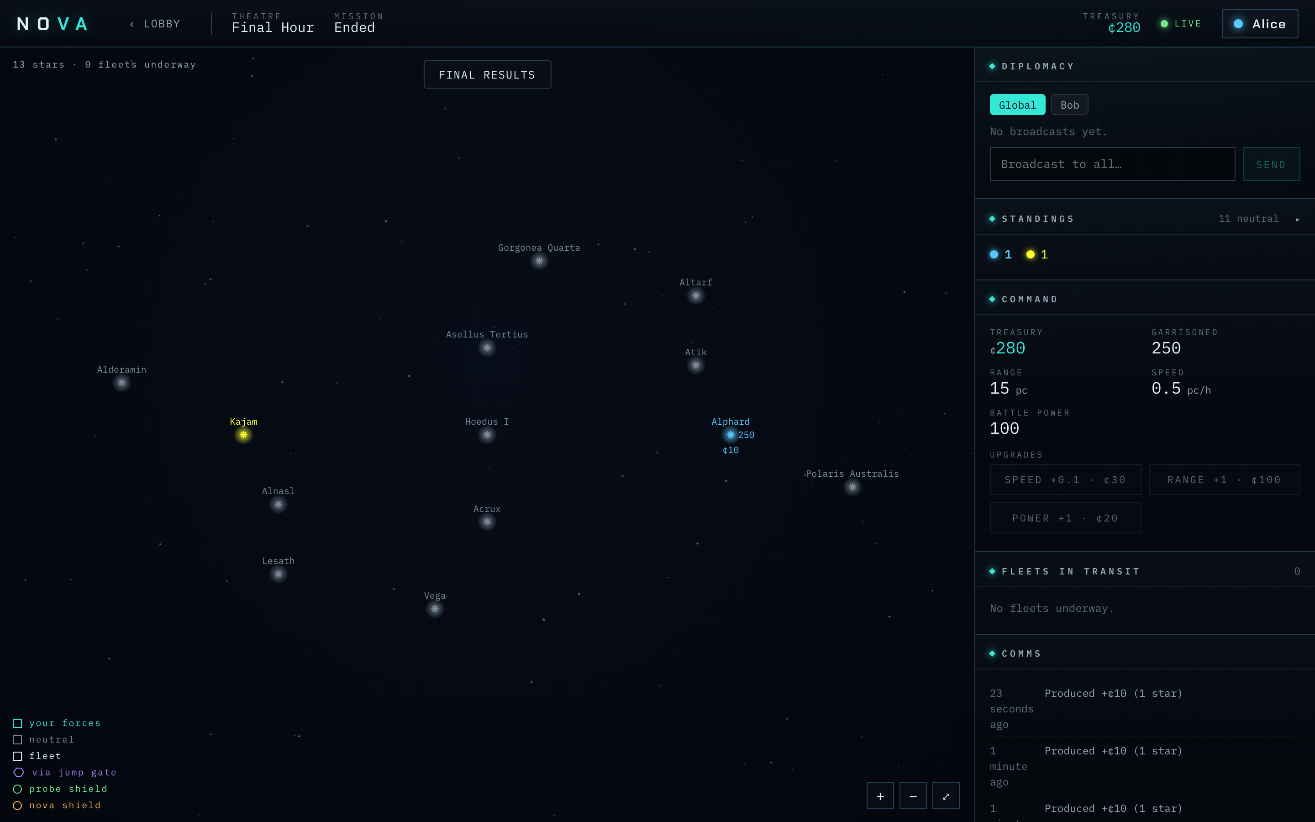Zoom out of the star map
Viewport: 1315px width, 822px height.
913,796
